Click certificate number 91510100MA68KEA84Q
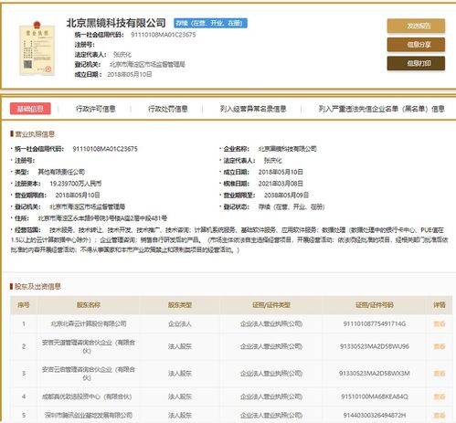Image resolution: width=456 pixels, height=423 pixels. click(x=375, y=397)
